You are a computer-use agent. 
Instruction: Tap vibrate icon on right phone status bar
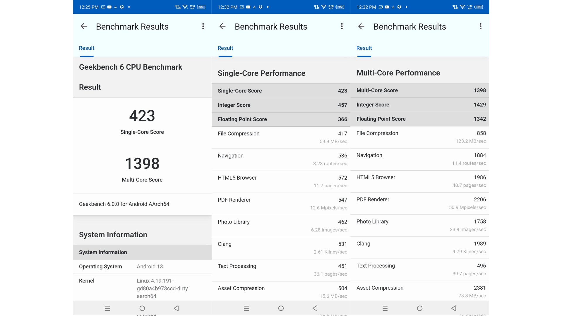point(455,7)
